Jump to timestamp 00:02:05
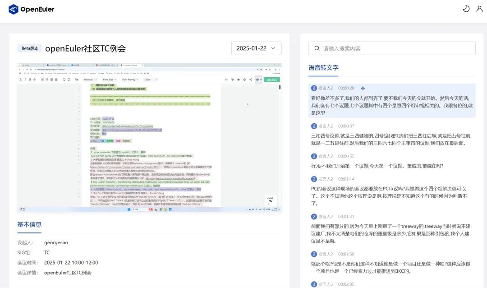 [x=346, y=284]
